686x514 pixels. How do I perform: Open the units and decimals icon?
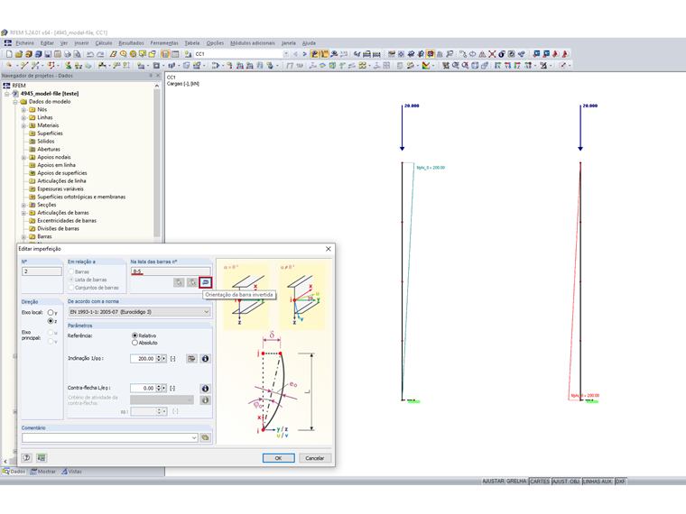pyautogui.click(x=42, y=457)
